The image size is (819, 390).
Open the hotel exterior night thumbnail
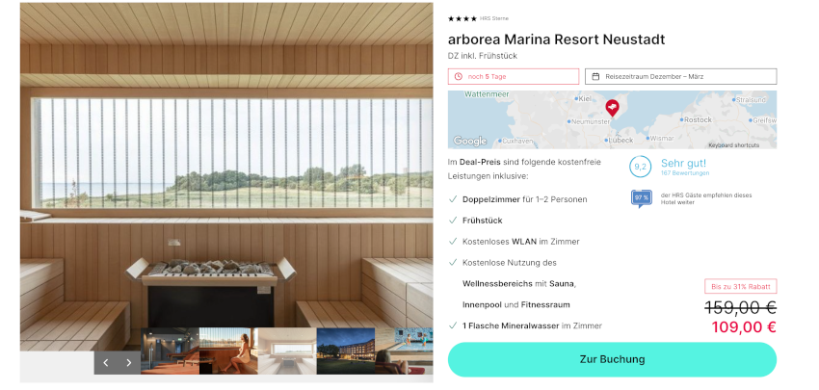[x=346, y=351]
